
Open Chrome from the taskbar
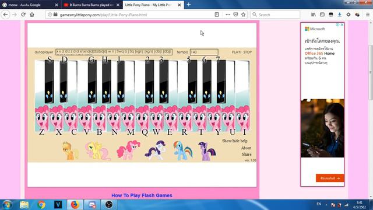click(41, 205)
